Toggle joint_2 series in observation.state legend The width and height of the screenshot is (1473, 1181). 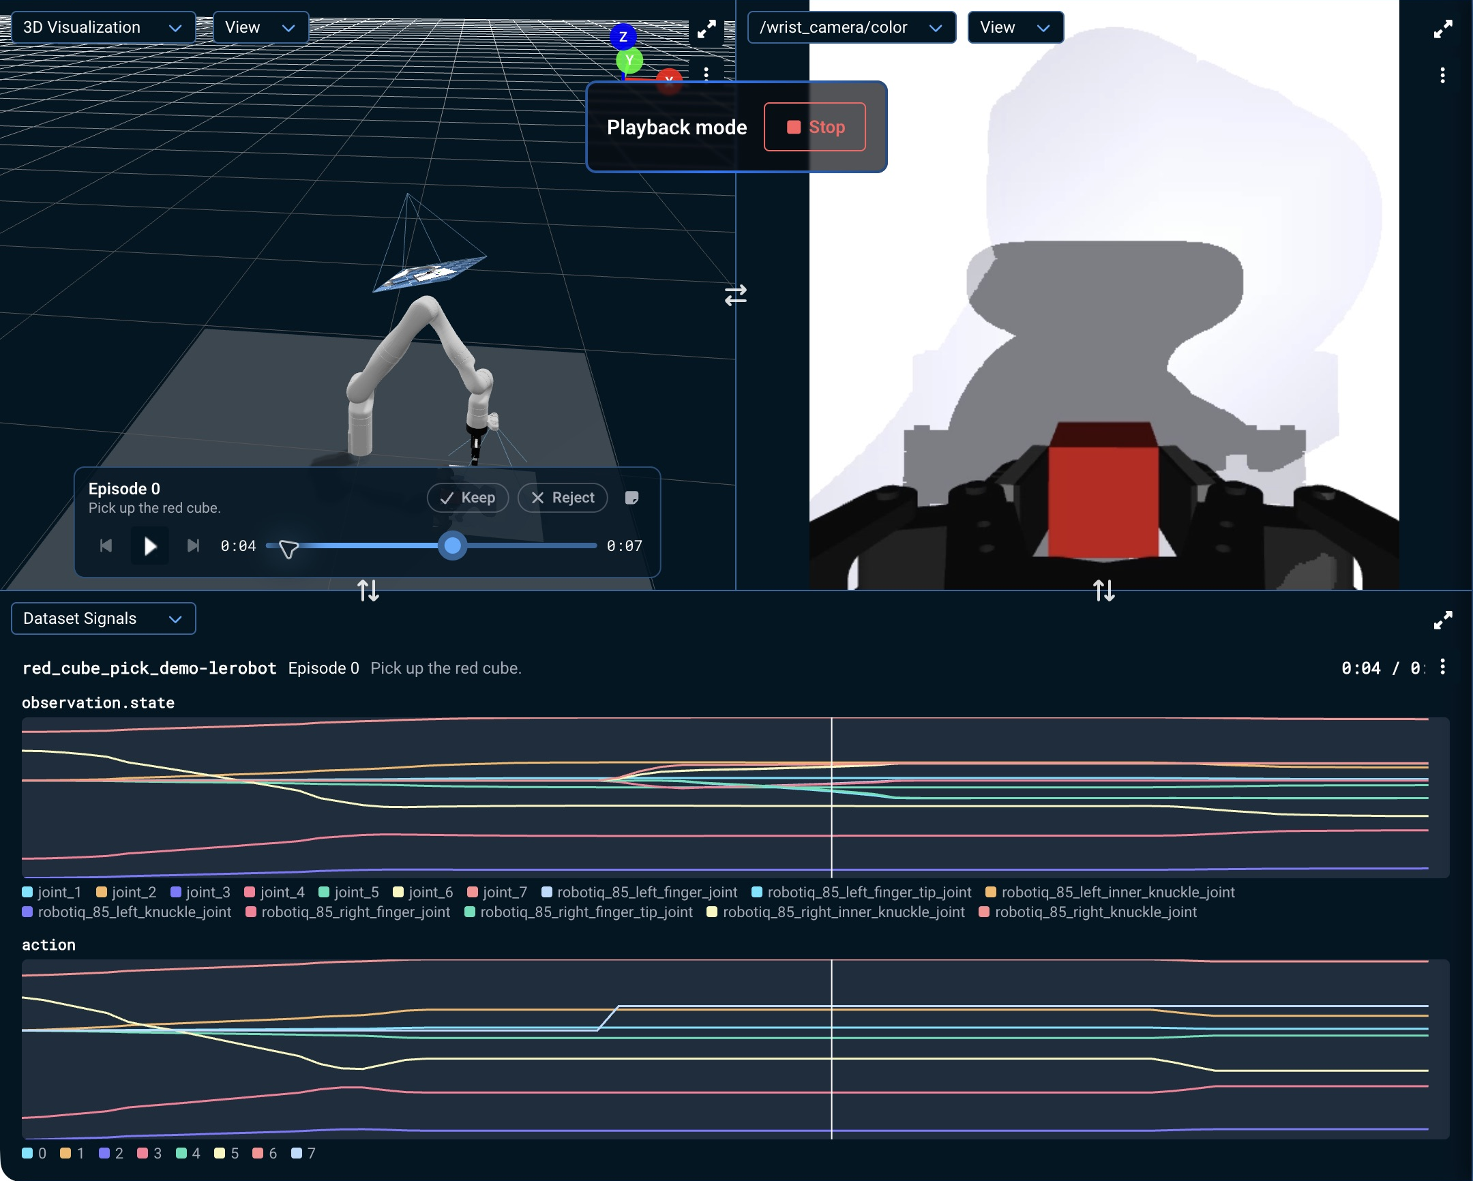(x=126, y=892)
